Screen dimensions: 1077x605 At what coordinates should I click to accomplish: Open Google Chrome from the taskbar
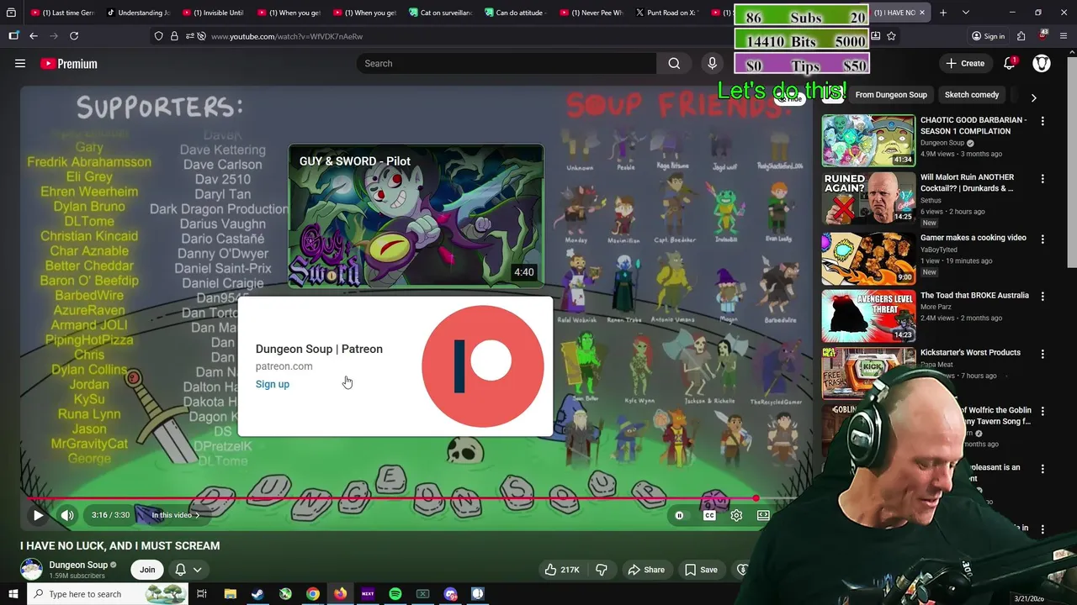(x=313, y=594)
